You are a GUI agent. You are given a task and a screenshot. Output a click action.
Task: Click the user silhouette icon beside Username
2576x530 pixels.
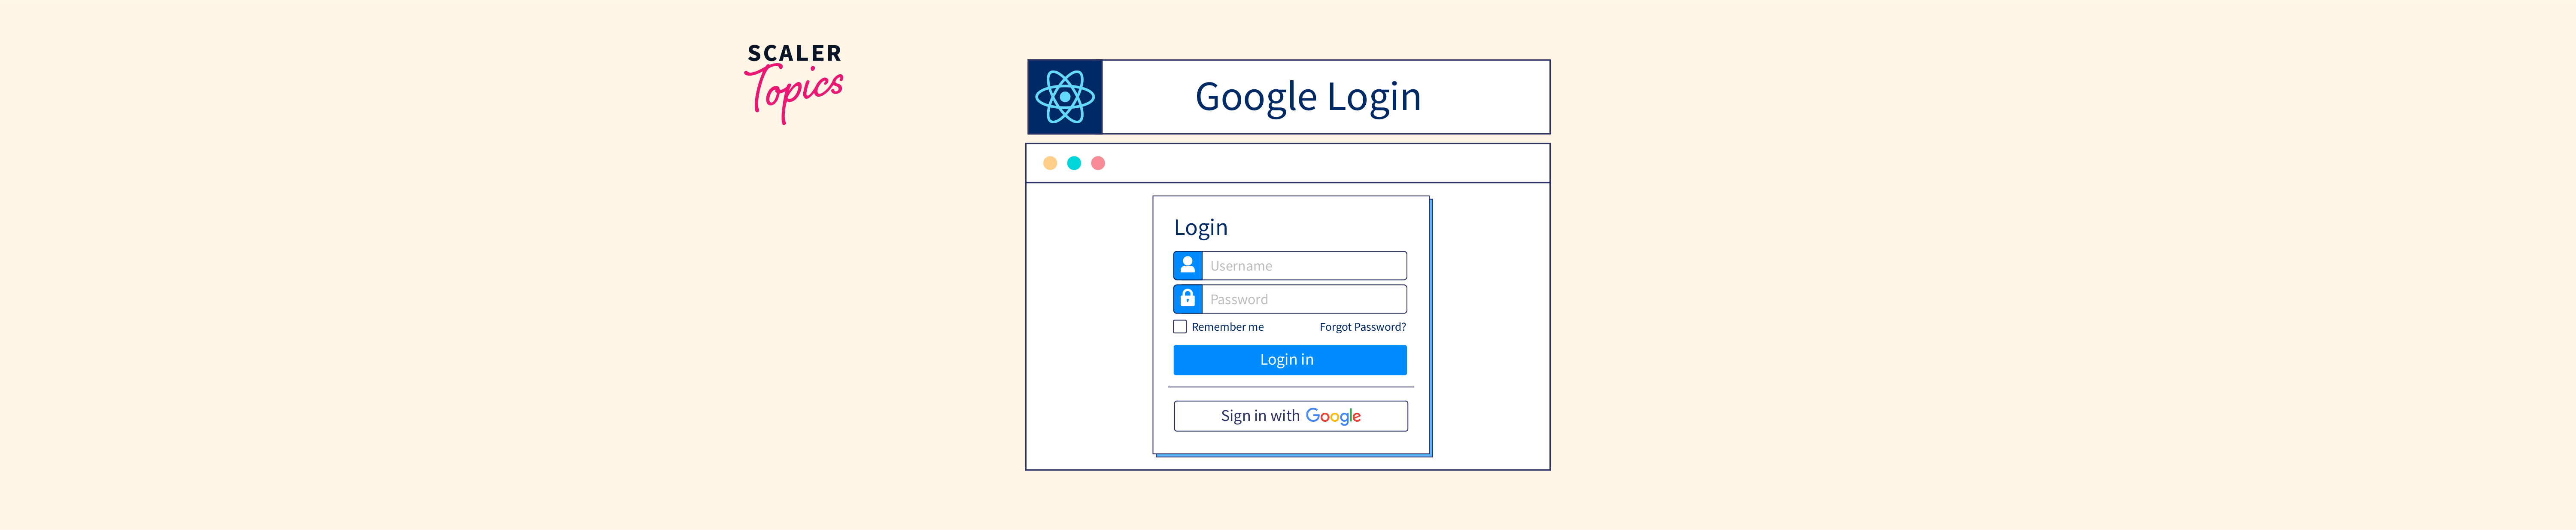[1188, 265]
